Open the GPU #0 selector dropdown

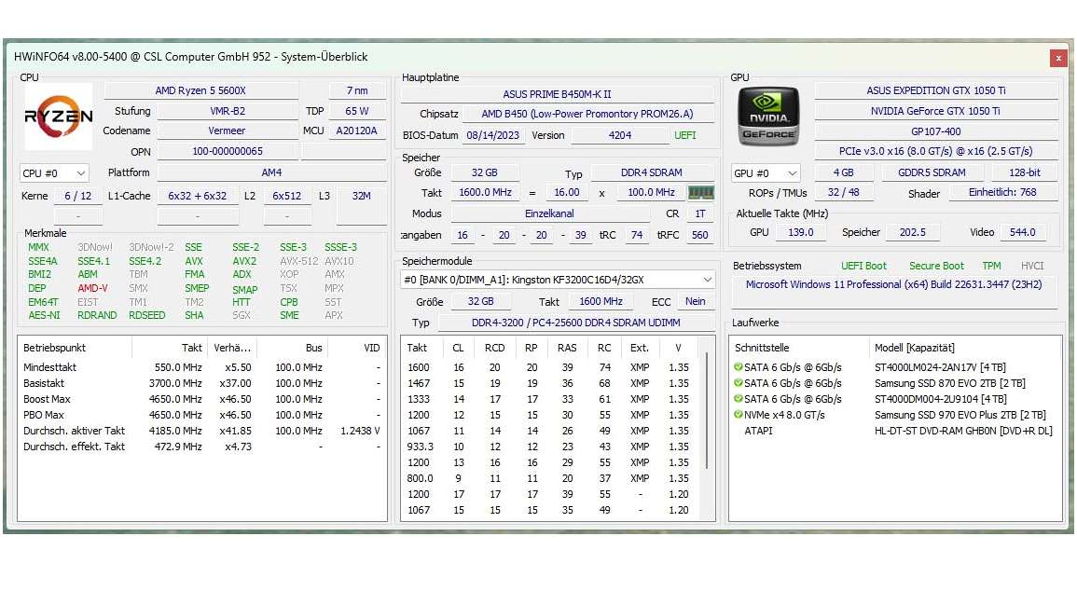[766, 173]
